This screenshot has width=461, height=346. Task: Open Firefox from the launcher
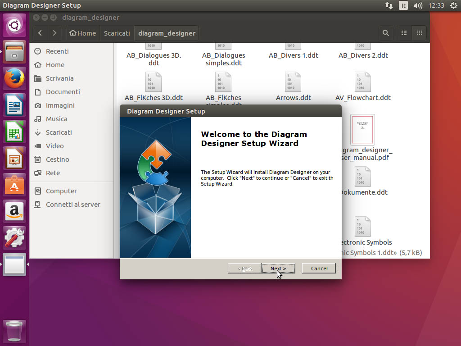pyautogui.click(x=15, y=79)
